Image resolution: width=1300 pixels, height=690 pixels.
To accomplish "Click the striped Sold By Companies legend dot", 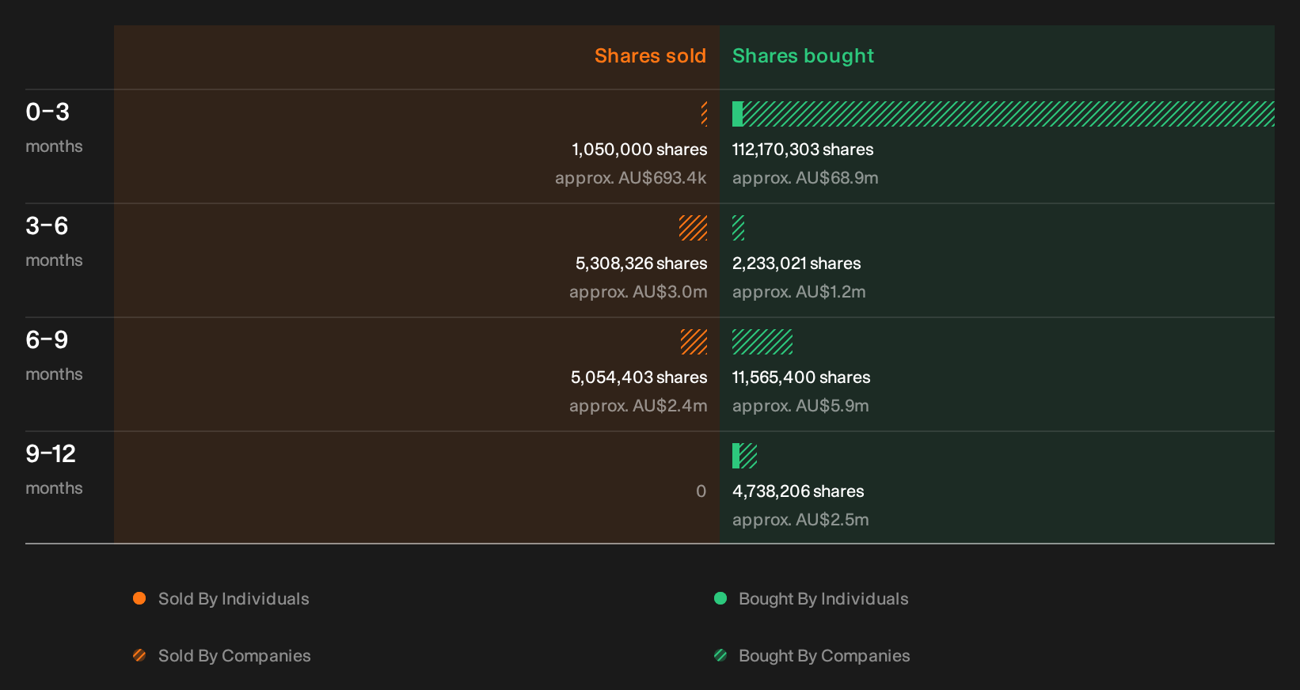I will tap(139, 655).
